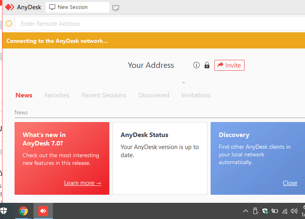
Task: Click the padlock security icon
Action: pyautogui.click(x=207, y=65)
